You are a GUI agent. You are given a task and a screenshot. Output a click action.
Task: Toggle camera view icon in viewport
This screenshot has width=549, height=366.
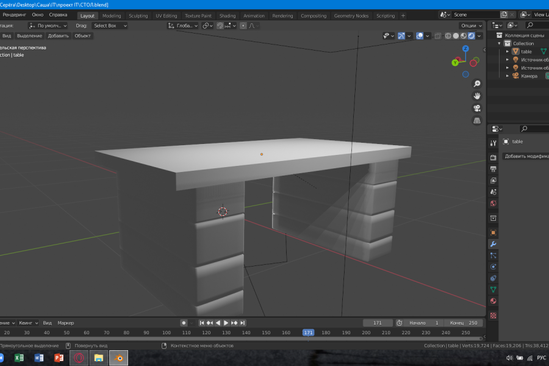(477, 108)
